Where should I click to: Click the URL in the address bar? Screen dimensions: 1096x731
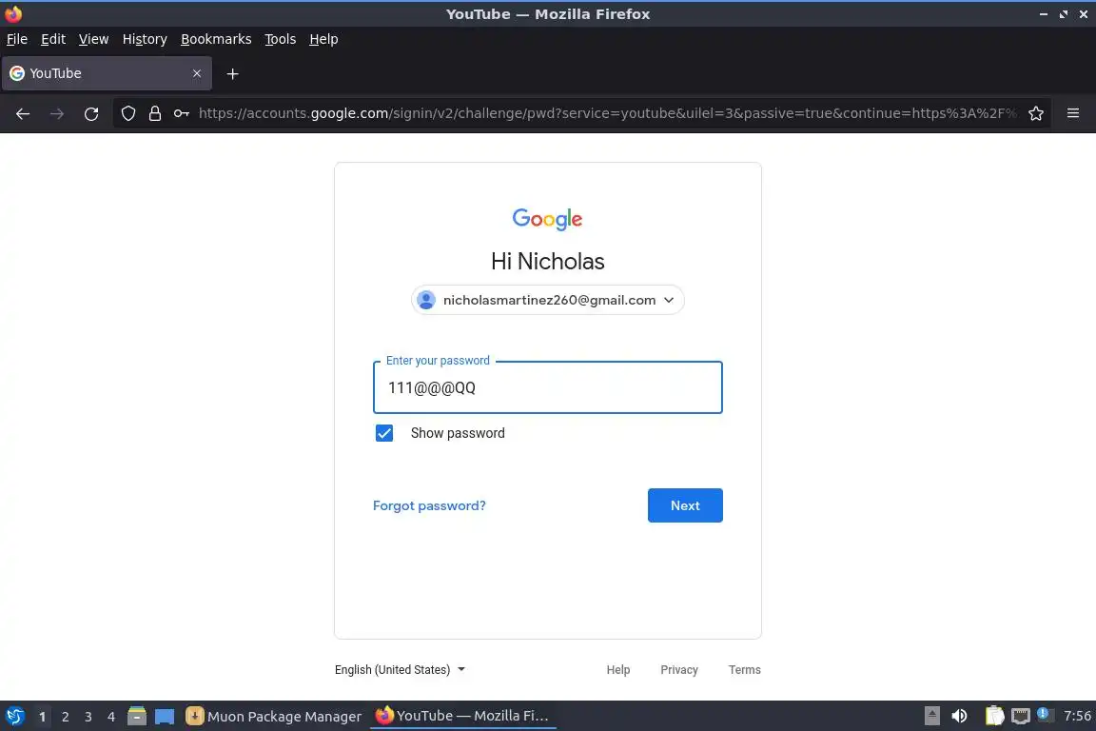(607, 113)
